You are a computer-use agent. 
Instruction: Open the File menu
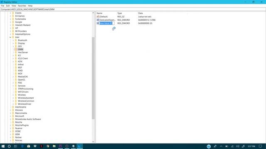[x=2, y=6]
